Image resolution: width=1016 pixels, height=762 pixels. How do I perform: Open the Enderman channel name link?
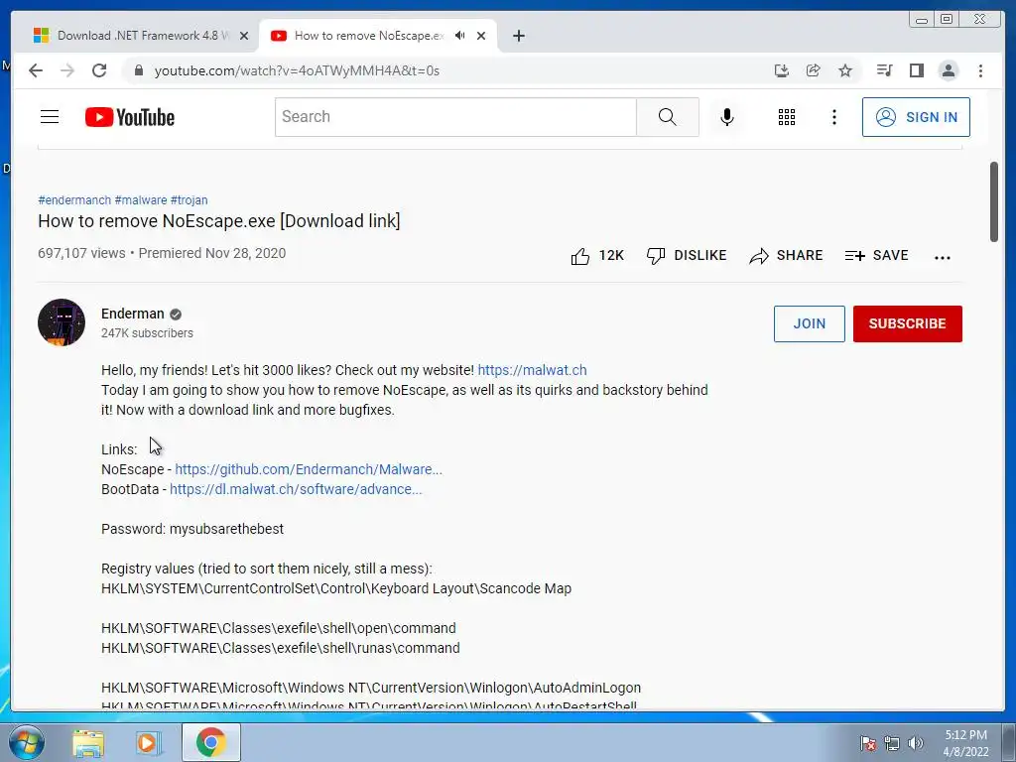(132, 314)
